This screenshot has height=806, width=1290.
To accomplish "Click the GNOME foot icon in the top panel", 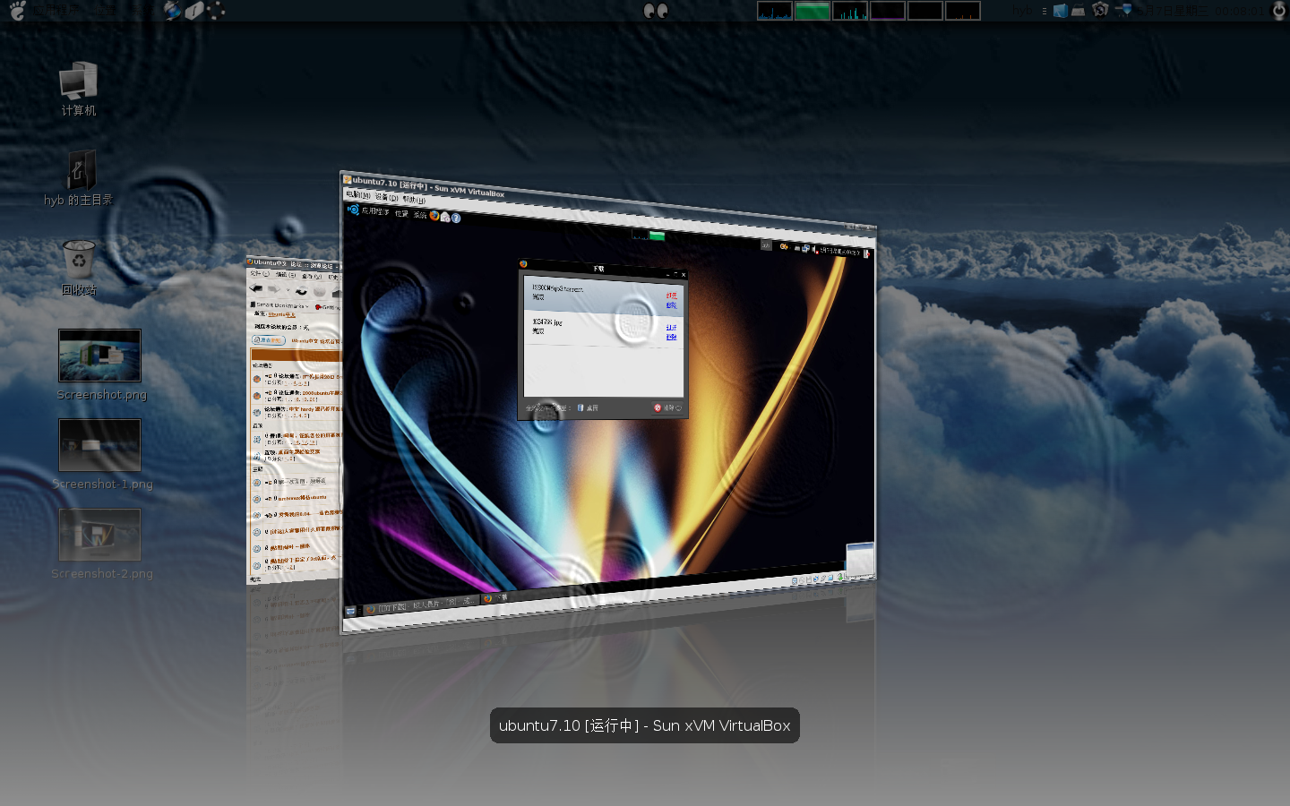I will (18, 11).
